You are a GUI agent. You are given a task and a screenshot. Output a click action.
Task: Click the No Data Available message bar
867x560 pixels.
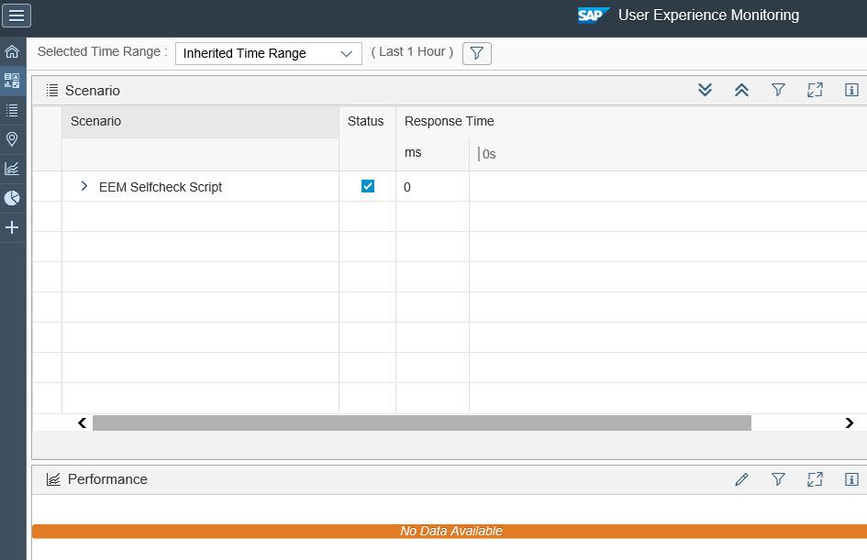tap(449, 532)
